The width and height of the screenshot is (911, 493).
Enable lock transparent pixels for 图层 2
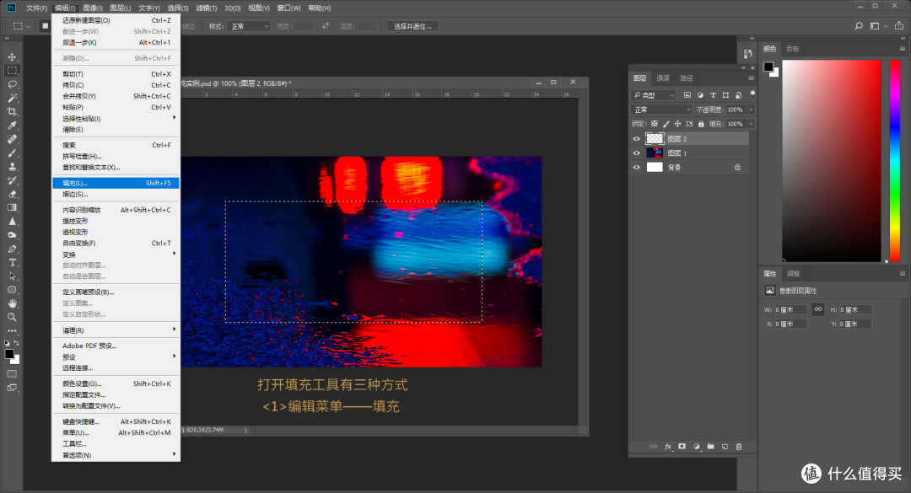655,123
